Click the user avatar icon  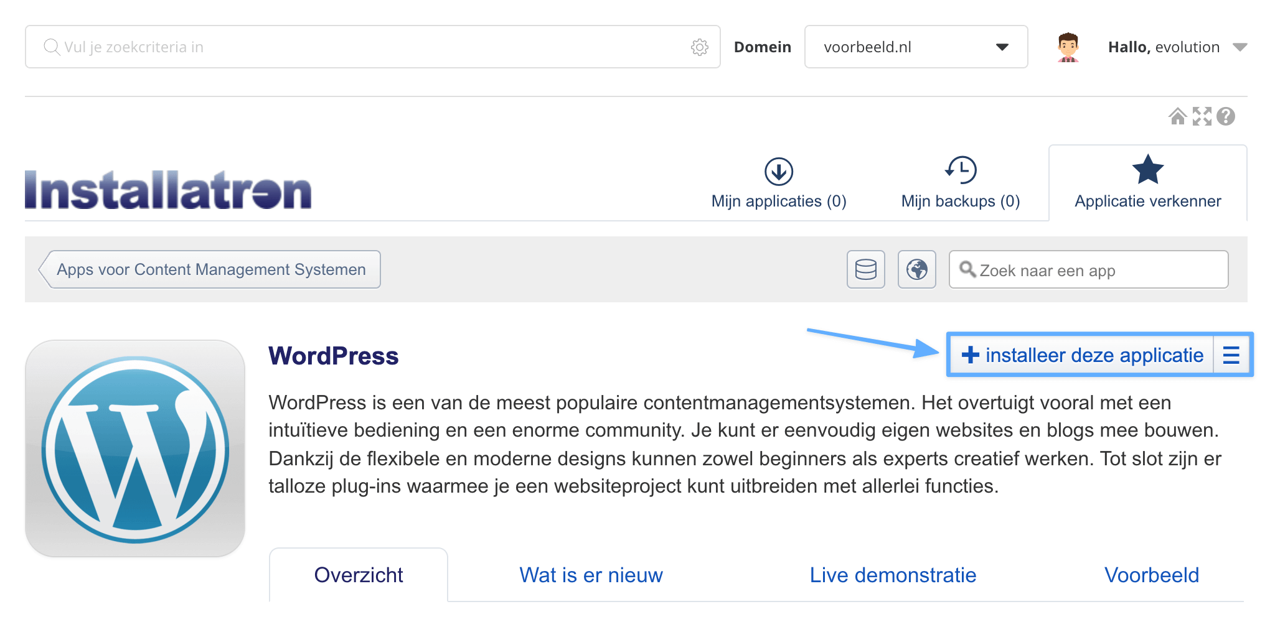tap(1068, 47)
